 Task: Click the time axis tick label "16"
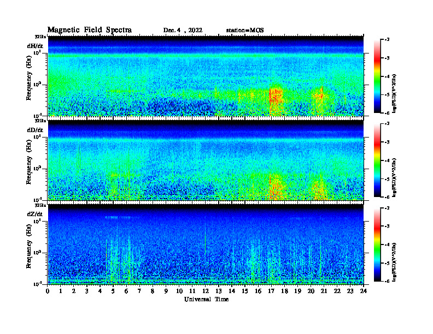point(258,291)
